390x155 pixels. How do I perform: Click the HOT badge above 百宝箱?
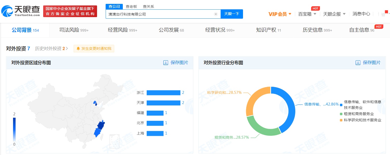point(316,9)
